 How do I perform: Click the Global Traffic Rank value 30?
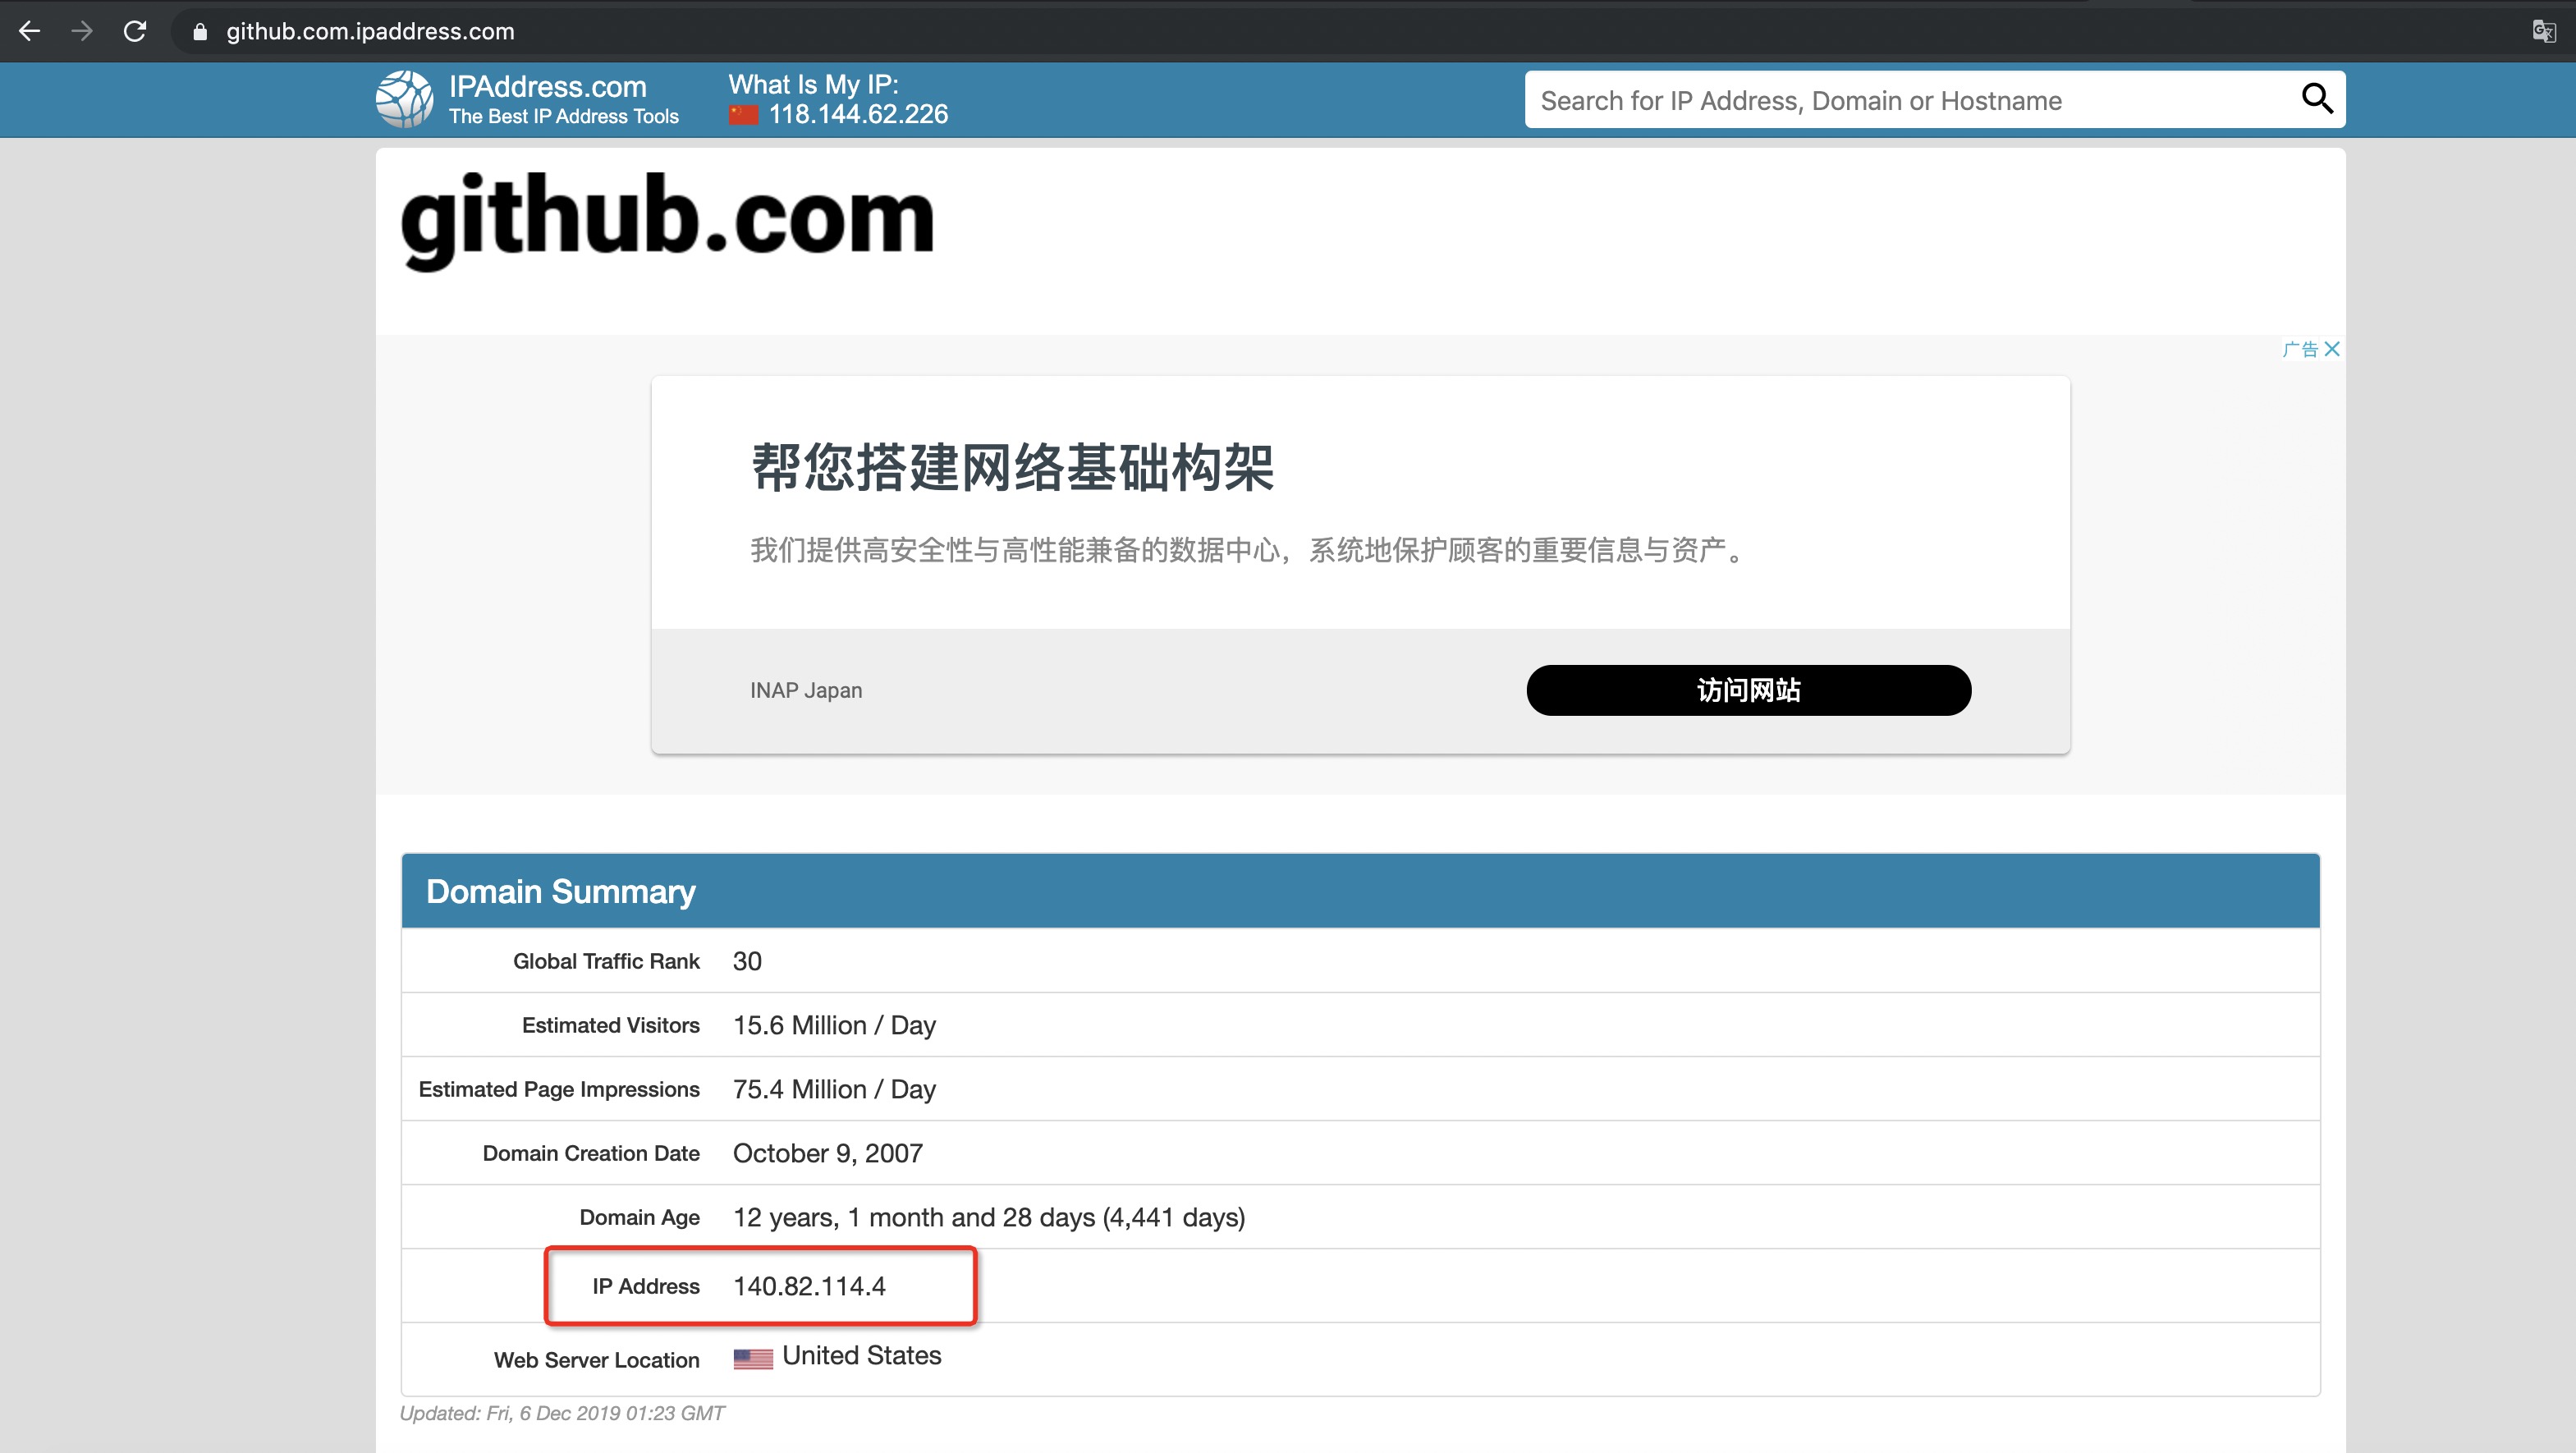747,961
